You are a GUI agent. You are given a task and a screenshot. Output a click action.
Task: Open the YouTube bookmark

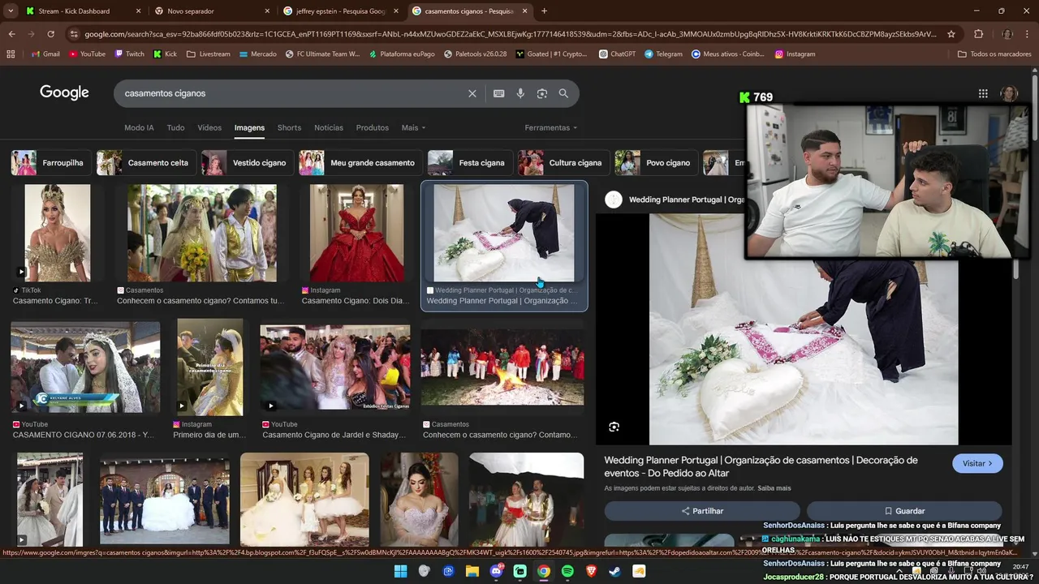[x=87, y=54]
